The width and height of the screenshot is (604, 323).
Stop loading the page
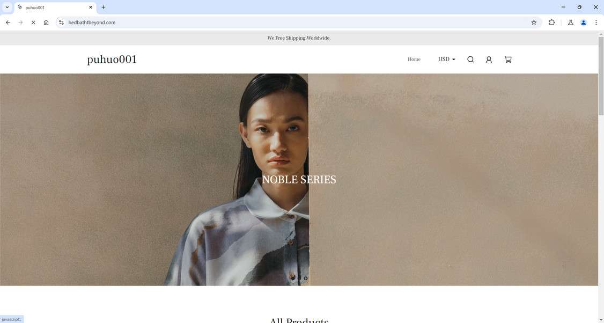33,23
